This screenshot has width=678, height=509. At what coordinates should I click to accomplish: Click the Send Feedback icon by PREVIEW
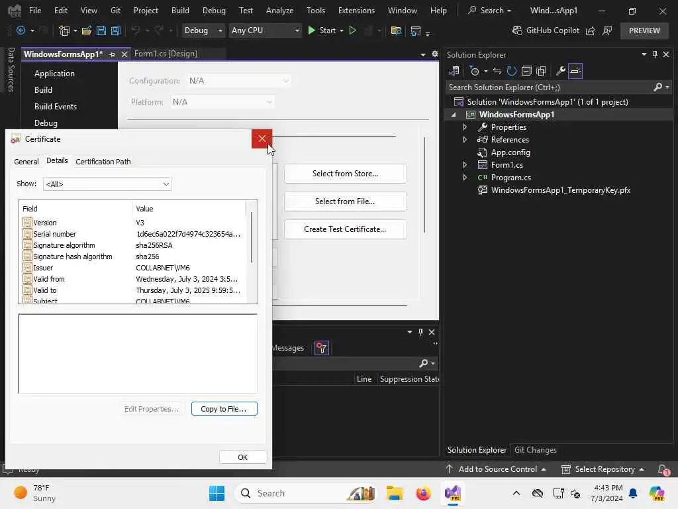pos(607,30)
